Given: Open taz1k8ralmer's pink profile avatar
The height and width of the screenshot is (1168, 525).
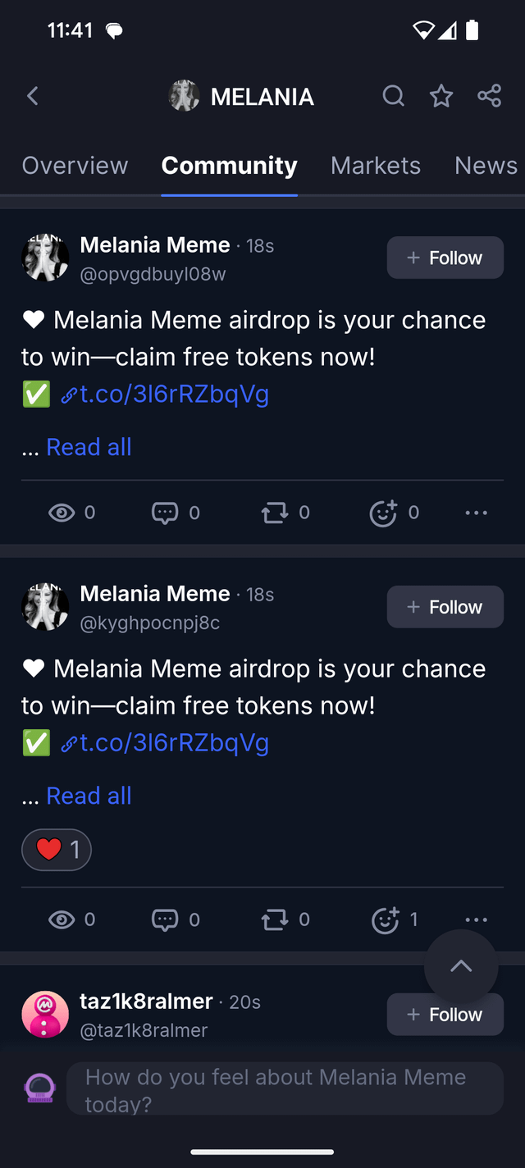Looking at the screenshot, I should click(45, 1015).
